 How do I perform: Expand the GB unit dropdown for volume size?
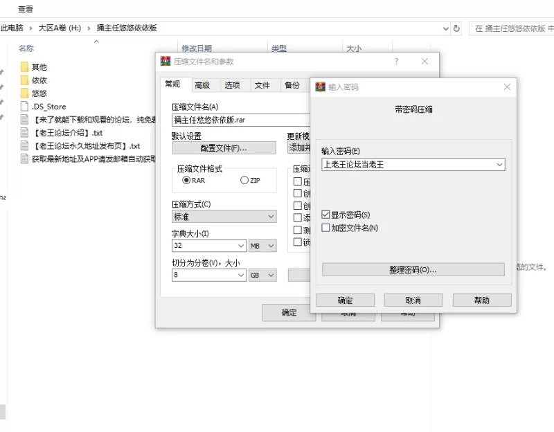tap(271, 275)
